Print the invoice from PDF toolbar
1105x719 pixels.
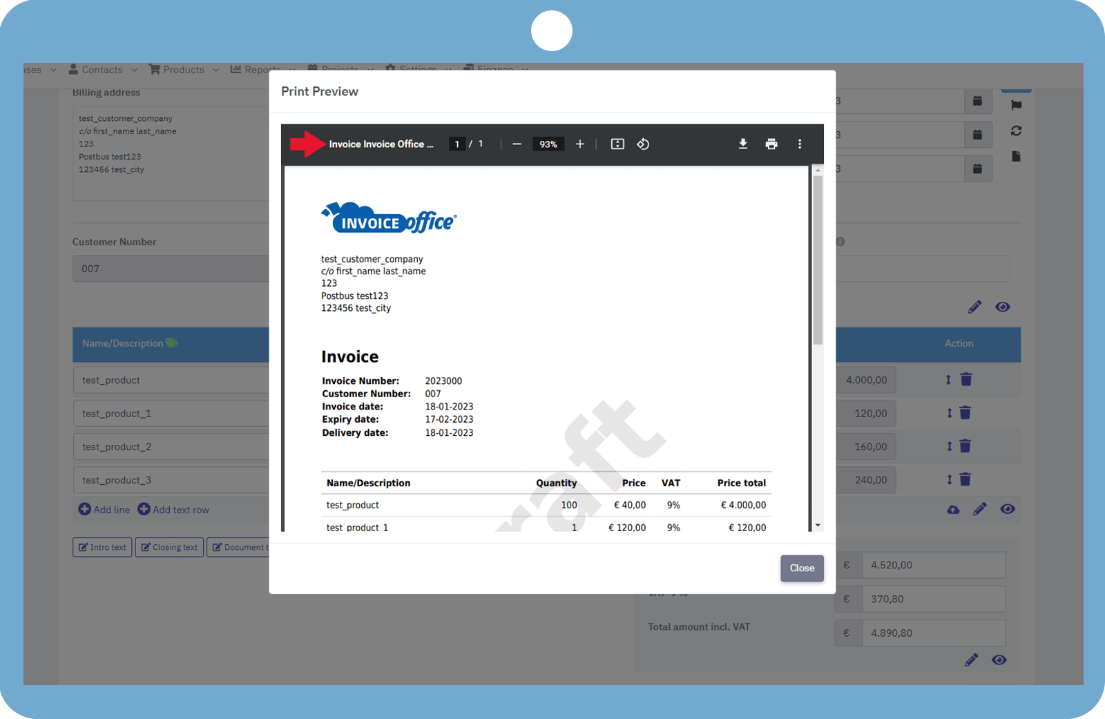771,144
